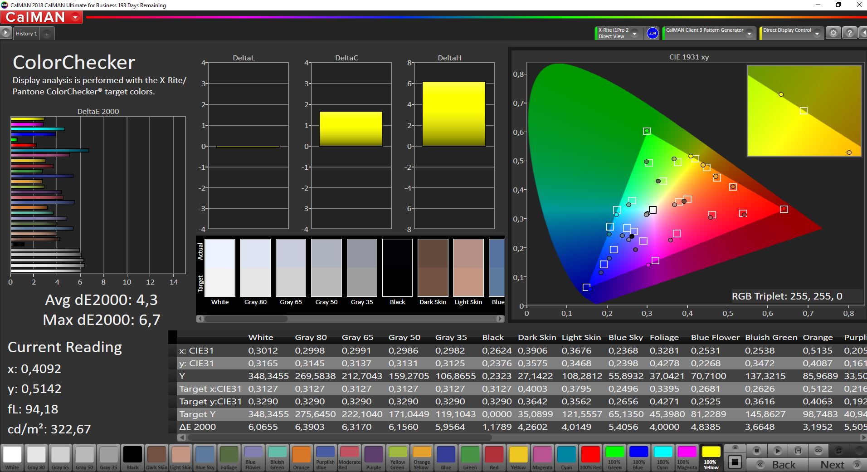This screenshot has height=472, width=867.
Task: Click the read series bracket icon
Action: pyautogui.click(x=798, y=451)
